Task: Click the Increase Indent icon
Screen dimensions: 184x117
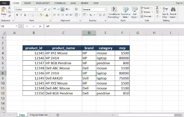Action: 71,15
